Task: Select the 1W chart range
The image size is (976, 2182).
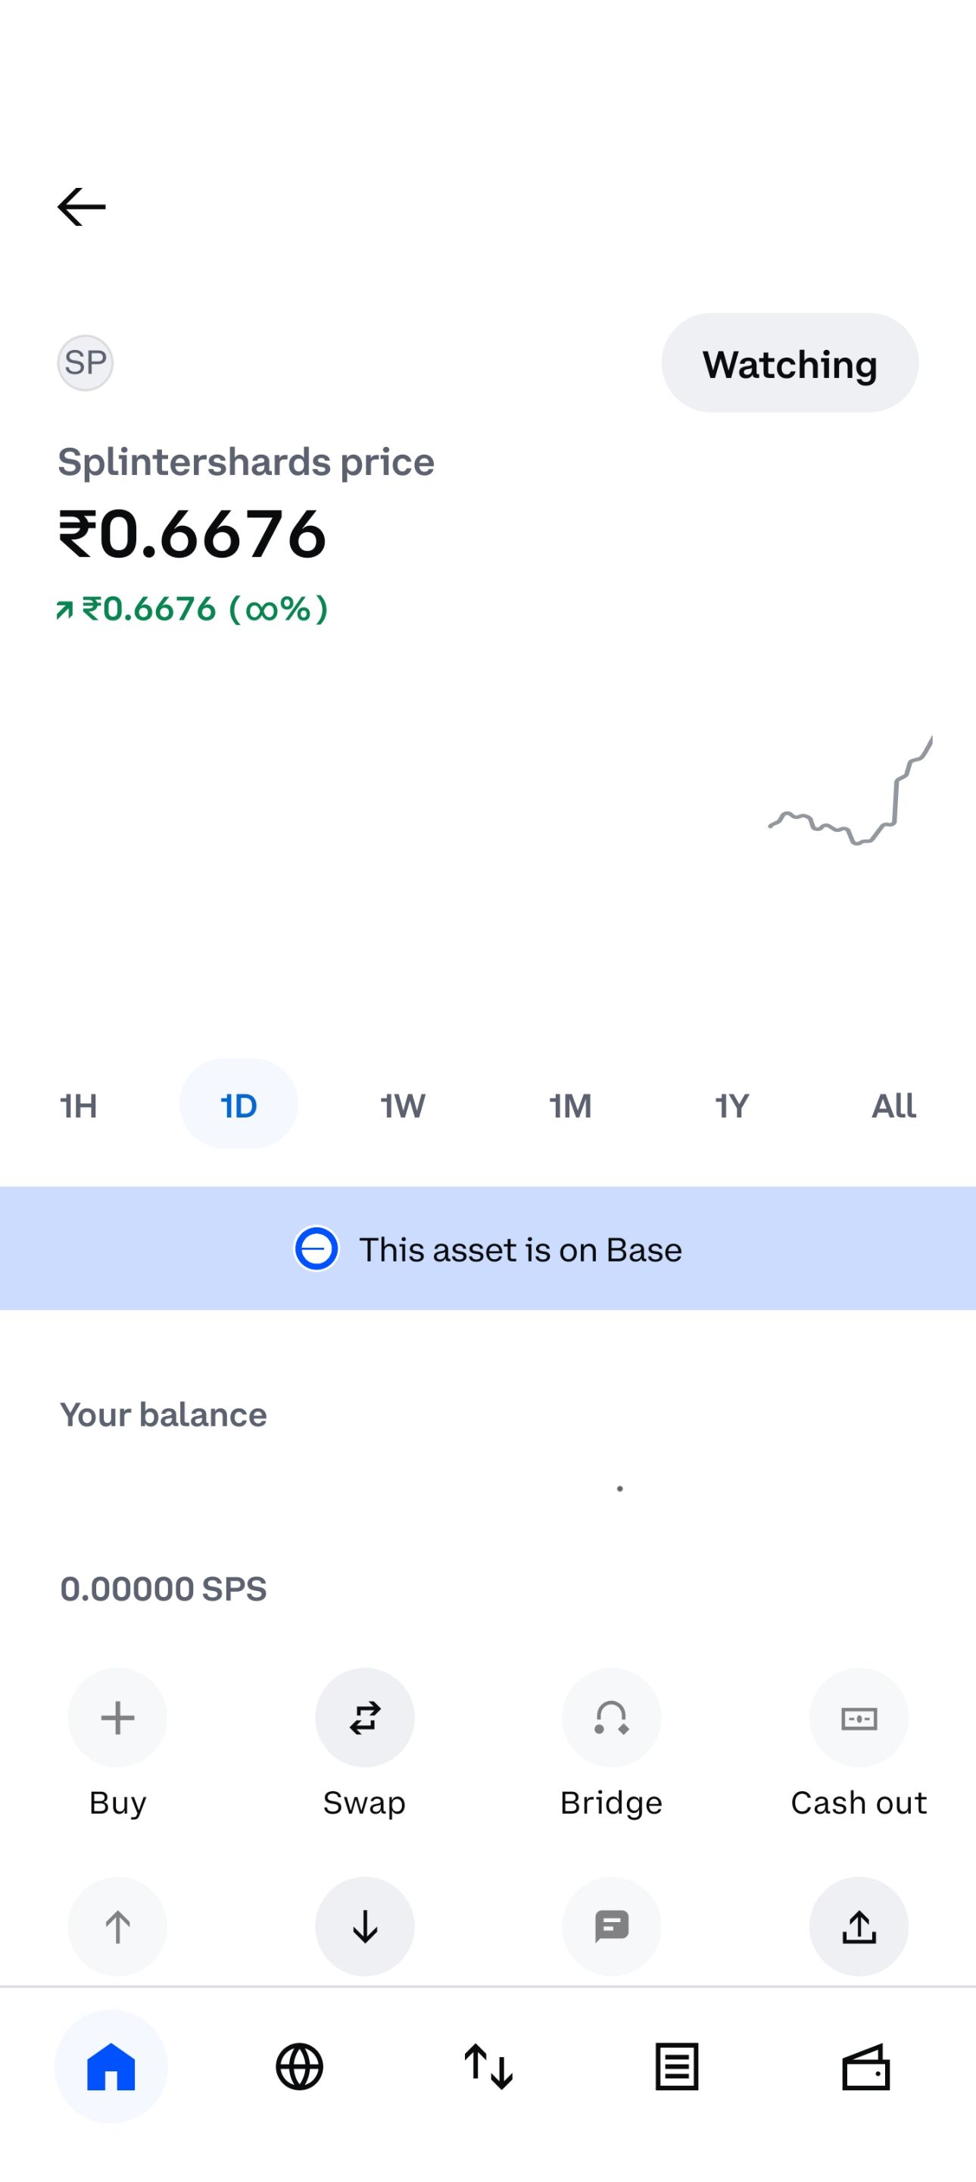Action: (x=403, y=1105)
